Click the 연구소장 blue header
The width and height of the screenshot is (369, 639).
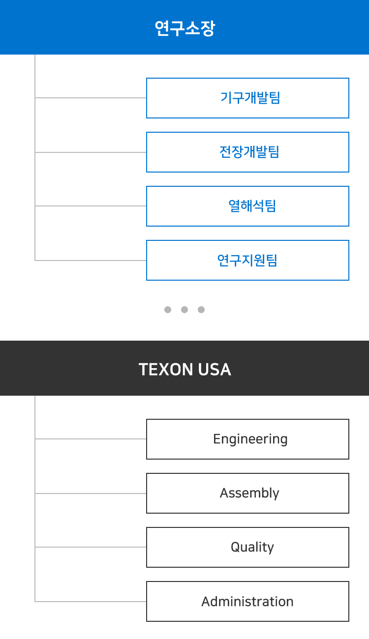click(184, 28)
